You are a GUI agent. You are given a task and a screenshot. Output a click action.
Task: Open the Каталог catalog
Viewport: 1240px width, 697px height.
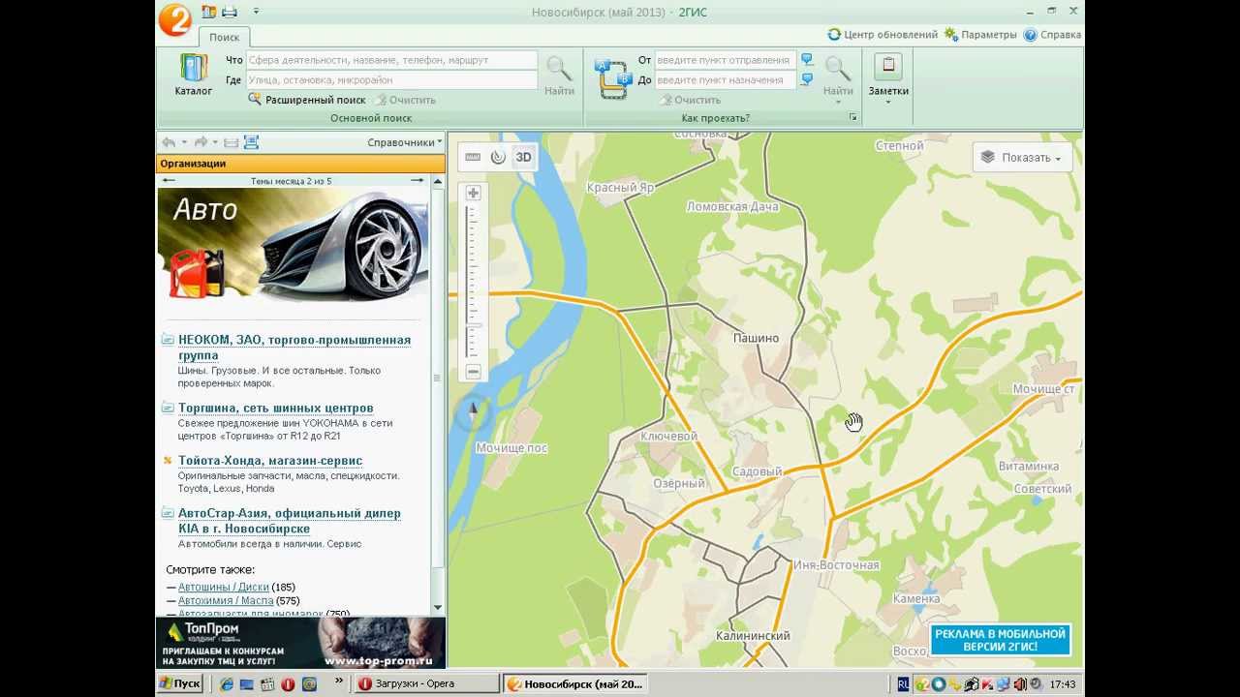click(194, 75)
